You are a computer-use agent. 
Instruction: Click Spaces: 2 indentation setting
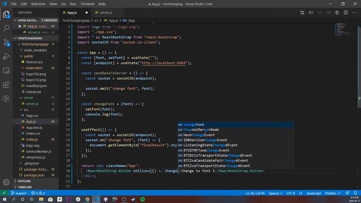(275, 193)
